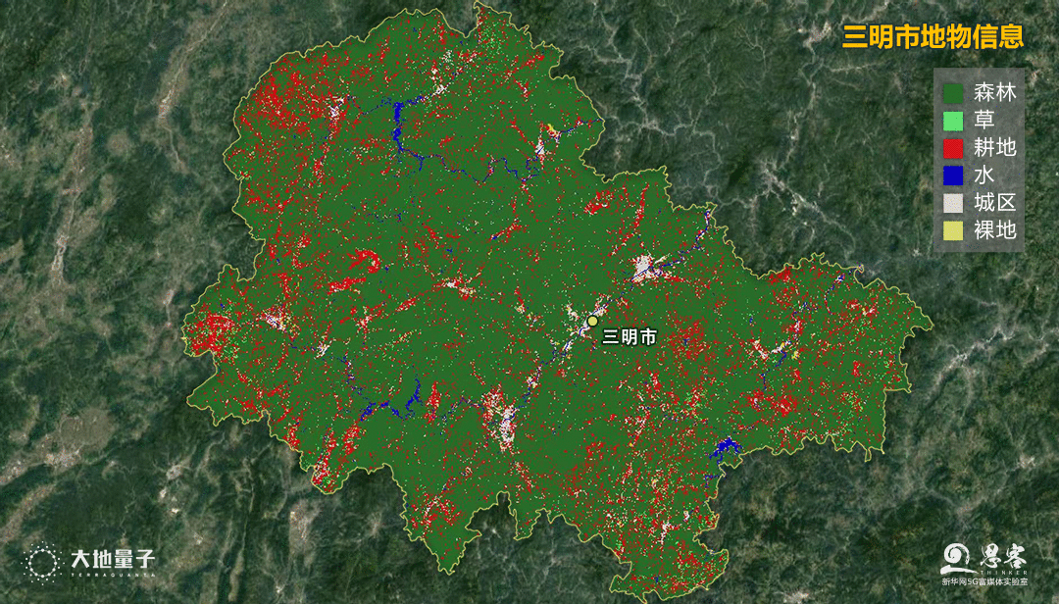Image resolution: width=1059 pixels, height=604 pixels.
Task: Click the 耕地 legend label text
Action: [995, 148]
